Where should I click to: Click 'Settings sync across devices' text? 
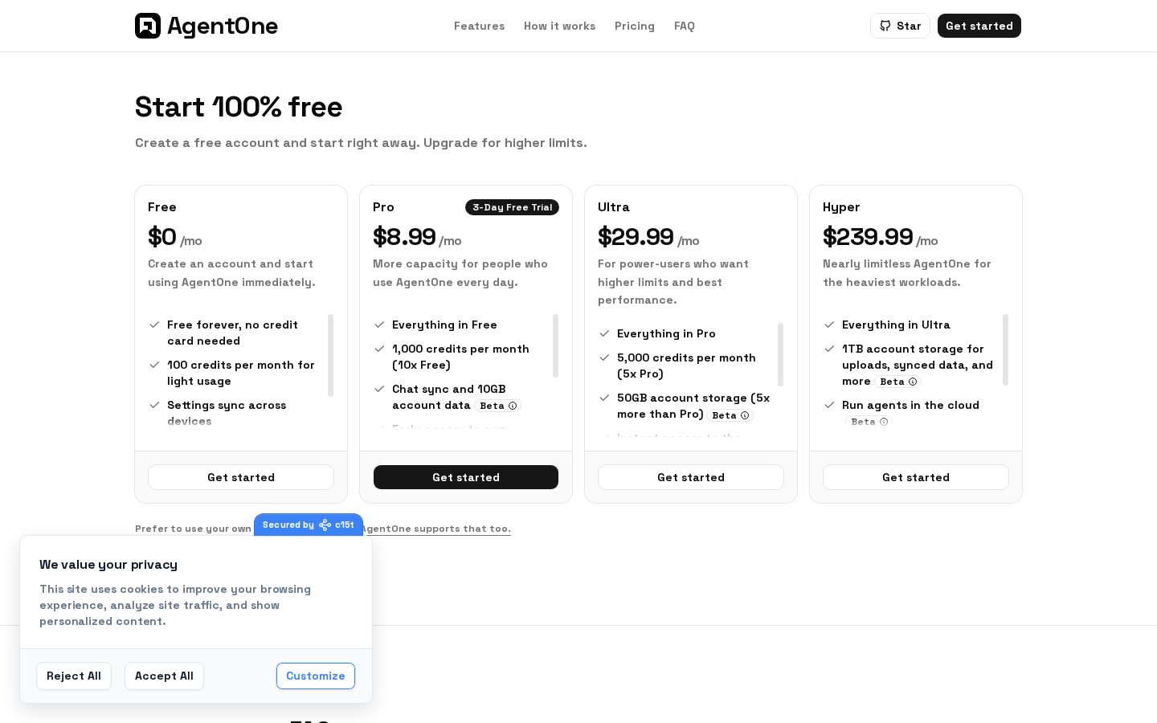coord(227,413)
